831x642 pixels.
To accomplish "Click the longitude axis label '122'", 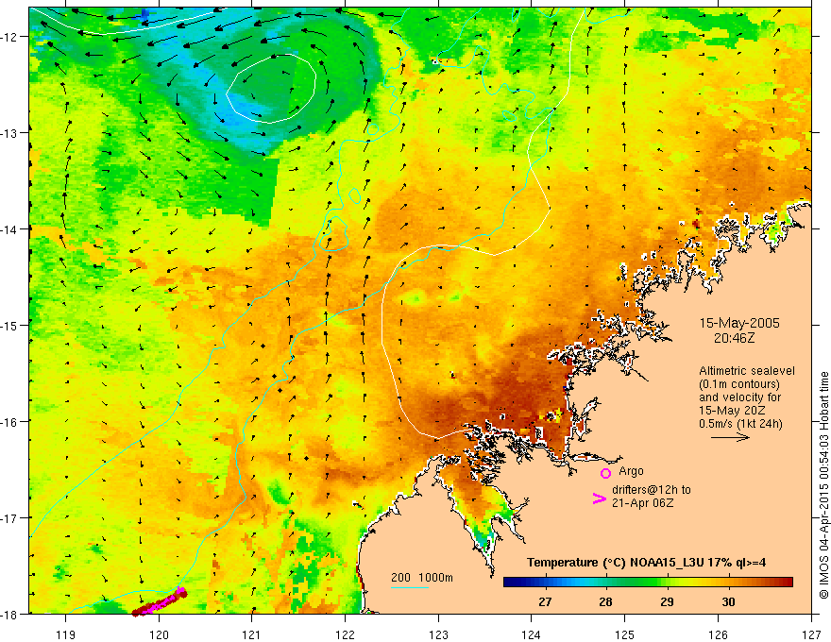I will click(x=345, y=634).
